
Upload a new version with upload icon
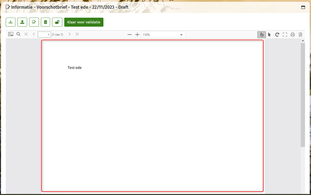(x=22, y=22)
